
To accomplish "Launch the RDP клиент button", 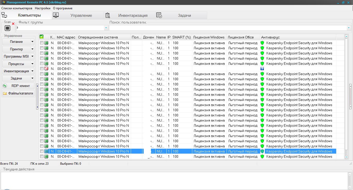I will click(x=18, y=86).
